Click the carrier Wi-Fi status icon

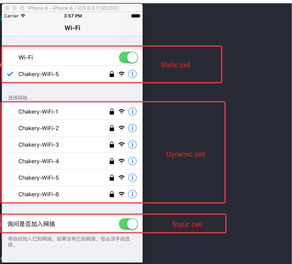(23, 16)
